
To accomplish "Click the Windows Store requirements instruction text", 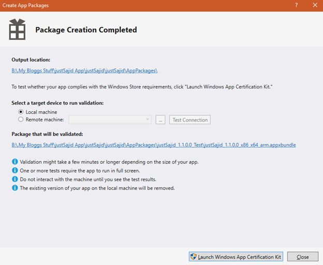I will (142, 86).
